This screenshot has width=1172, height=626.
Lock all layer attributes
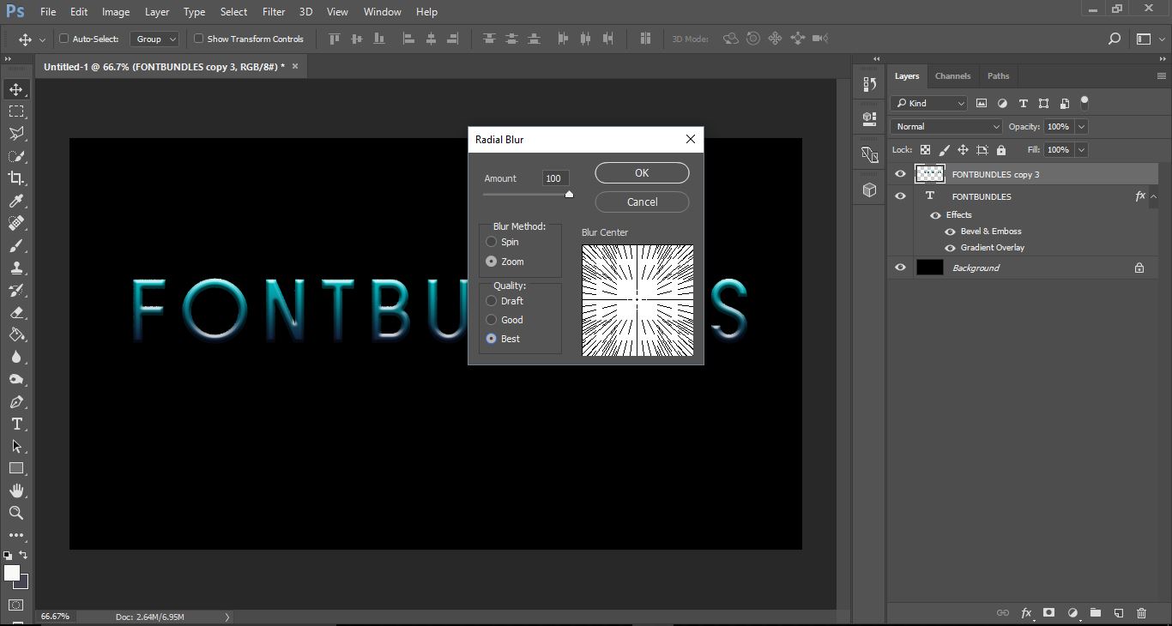point(1001,150)
